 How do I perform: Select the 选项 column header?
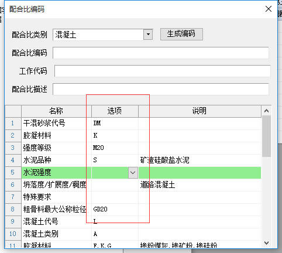click(x=115, y=111)
